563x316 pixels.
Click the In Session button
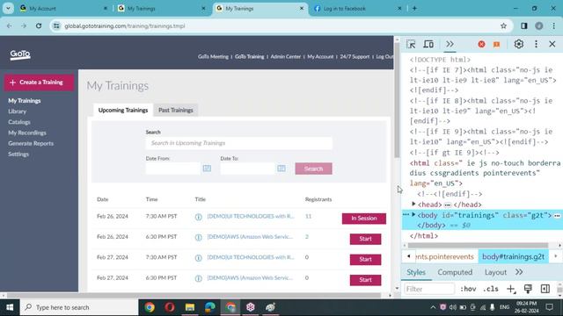pyautogui.click(x=363, y=219)
